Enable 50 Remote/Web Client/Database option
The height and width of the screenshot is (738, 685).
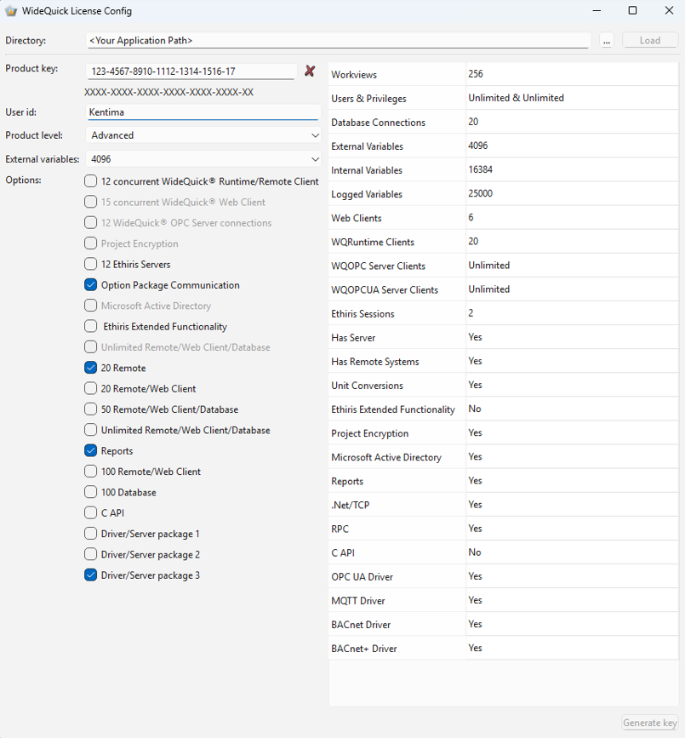pyautogui.click(x=90, y=409)
